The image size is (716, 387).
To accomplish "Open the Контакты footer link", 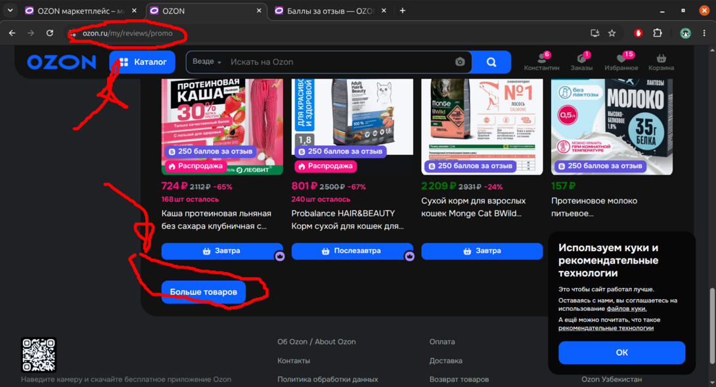I will tap(294, 361).
